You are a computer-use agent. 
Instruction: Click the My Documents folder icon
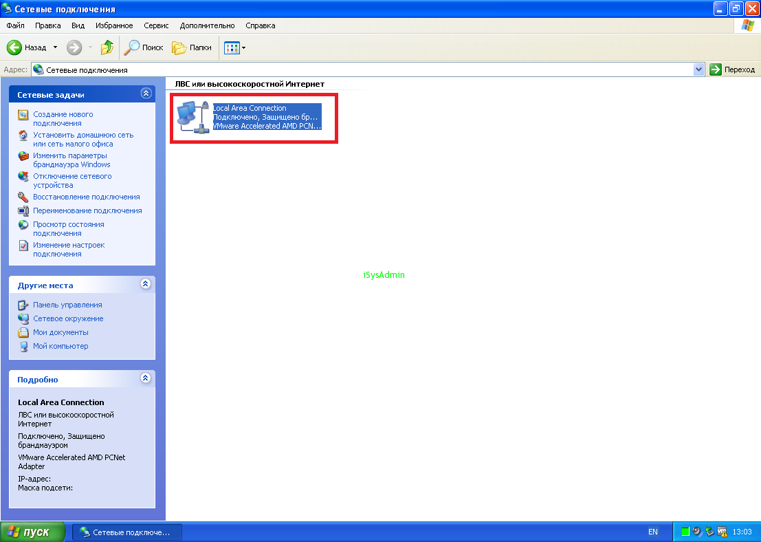[x=23, y=333]
